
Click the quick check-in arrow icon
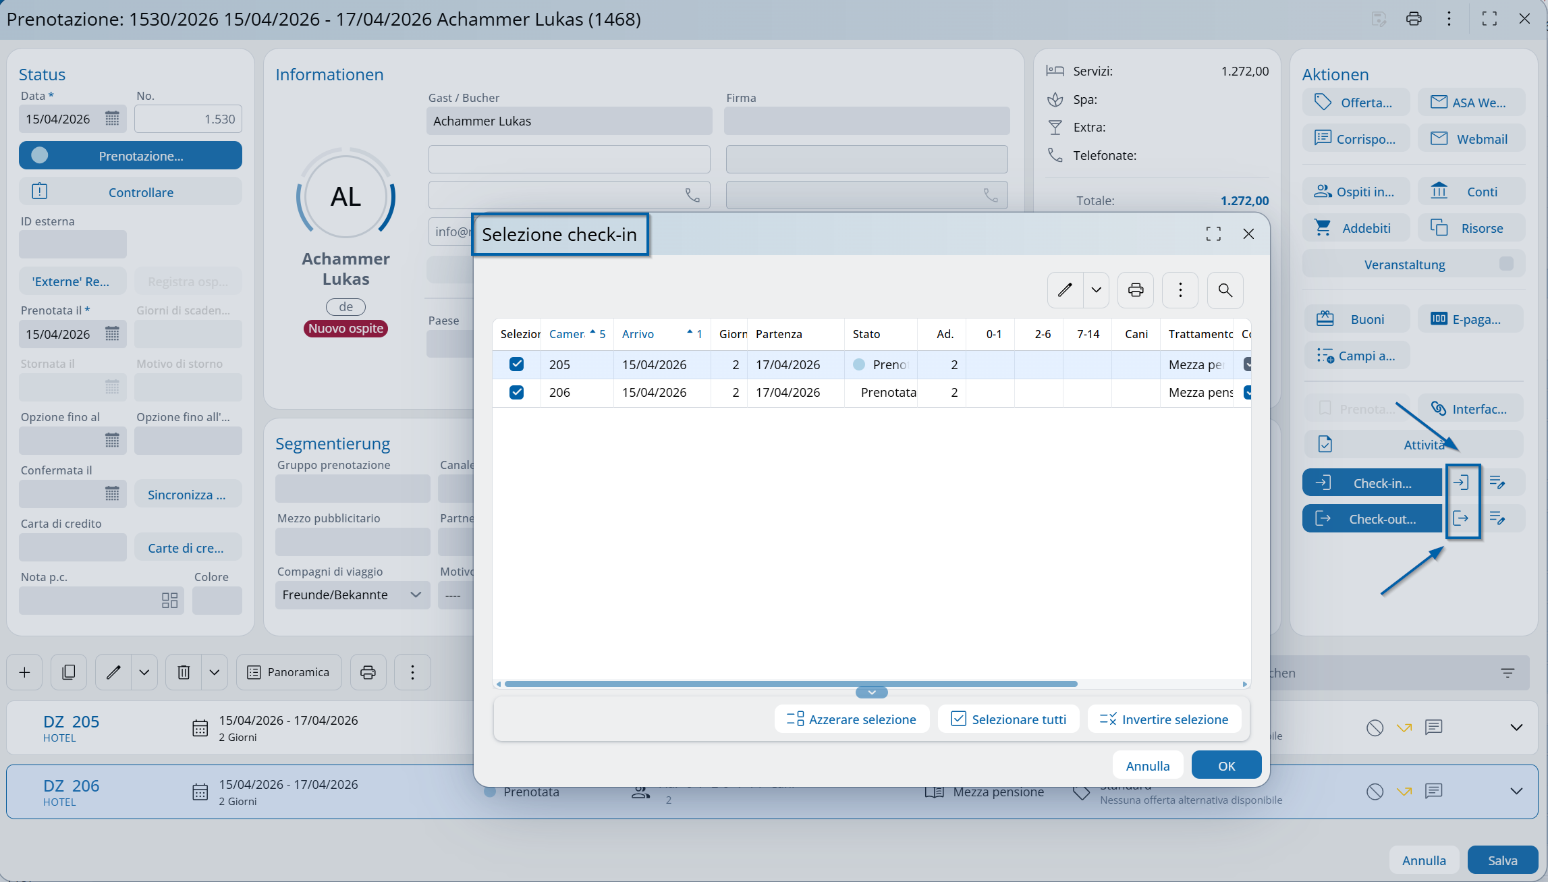click(1461, 483)
